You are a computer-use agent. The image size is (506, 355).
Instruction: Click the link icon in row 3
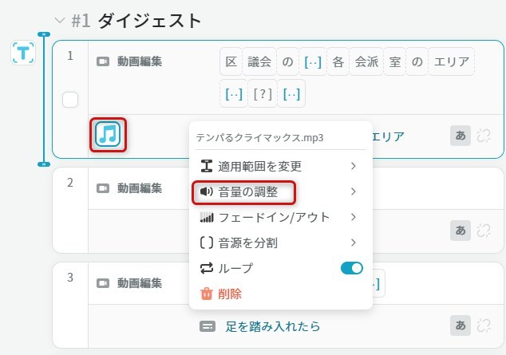coord(483,325)
